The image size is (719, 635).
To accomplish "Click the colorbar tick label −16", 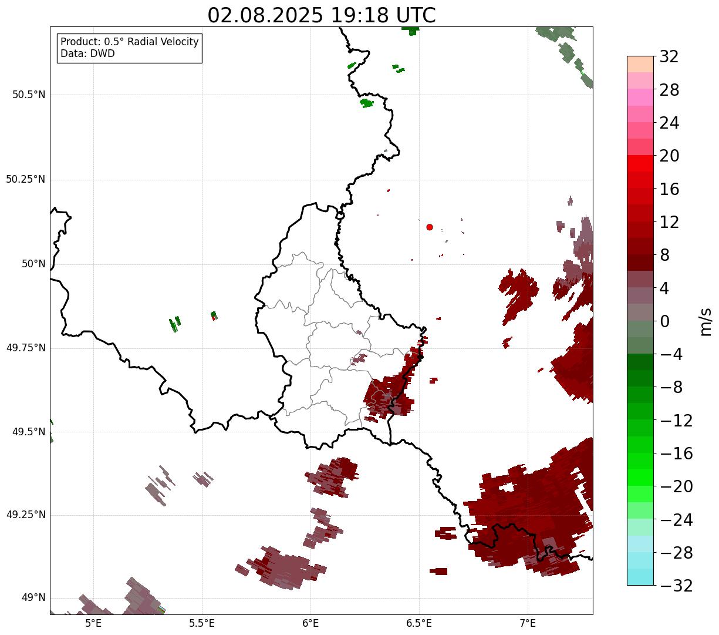I will coord(676,453).
